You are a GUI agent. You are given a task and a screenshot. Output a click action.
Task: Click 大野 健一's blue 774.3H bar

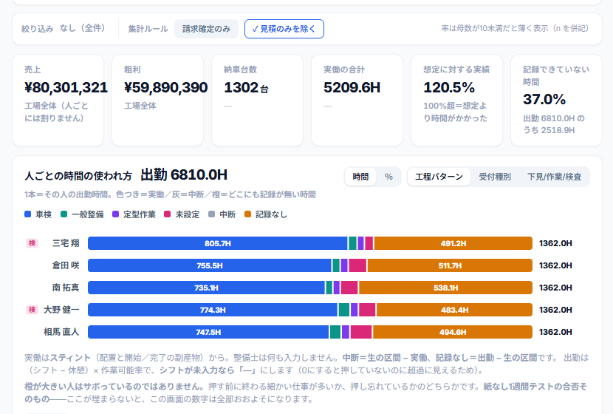(213, 310)
